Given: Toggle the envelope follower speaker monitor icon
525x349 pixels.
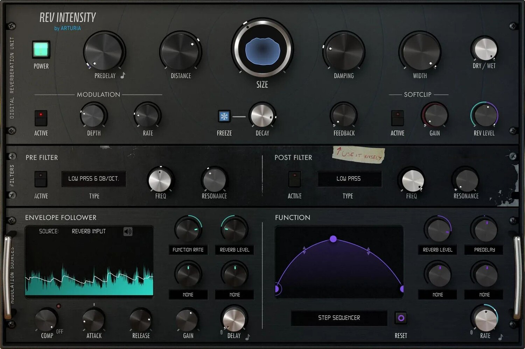Looking at the screenshot, I should [128, 232].
